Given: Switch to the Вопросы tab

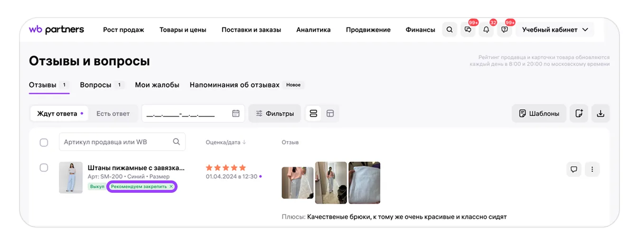Looking at the screenshot, I should coord(102,85).
